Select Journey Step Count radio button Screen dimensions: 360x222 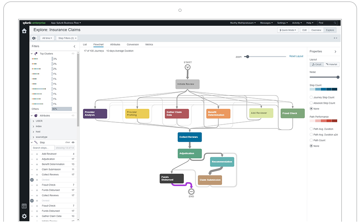tap(311, 97)
